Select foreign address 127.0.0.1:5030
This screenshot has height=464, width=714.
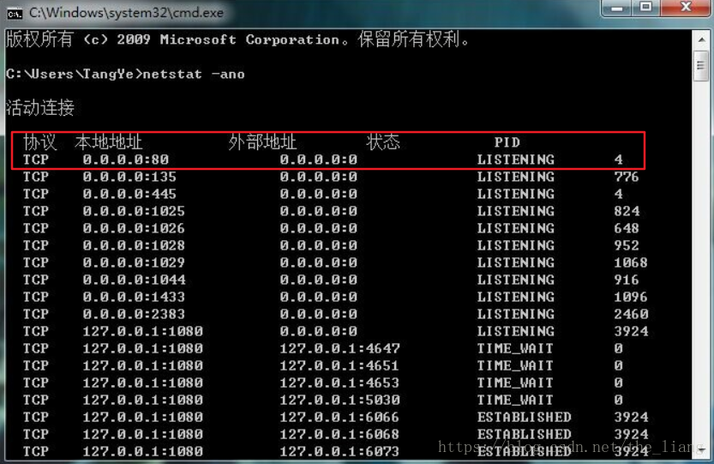click(x=339, y=400)
